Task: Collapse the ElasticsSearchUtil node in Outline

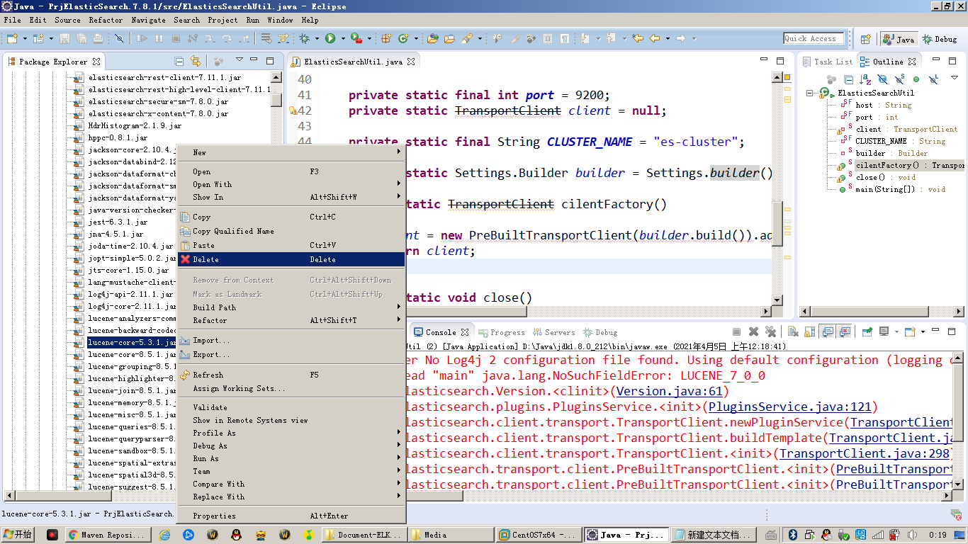Action: (x=810, y=93)
